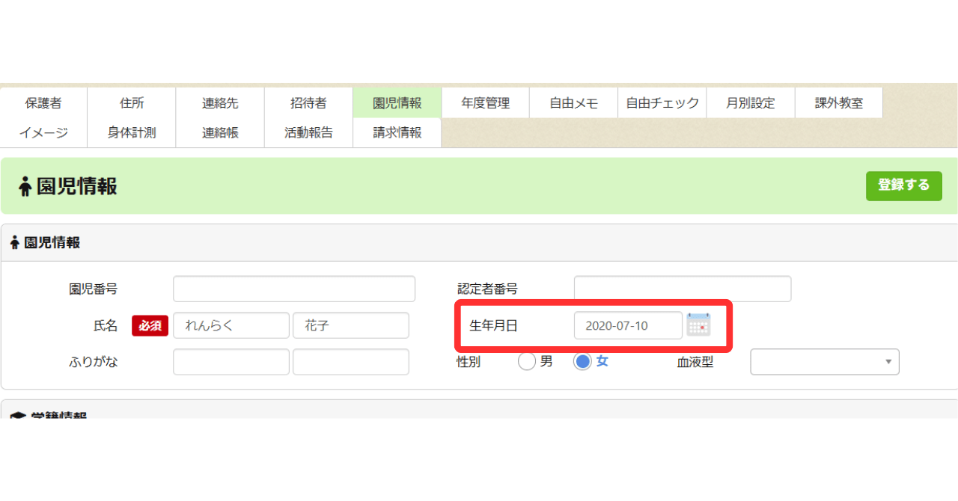The width and height of the screenshot is (958, 501).
Task: Switch to the 年度管理 tab
Action: (x=485, y=103)
